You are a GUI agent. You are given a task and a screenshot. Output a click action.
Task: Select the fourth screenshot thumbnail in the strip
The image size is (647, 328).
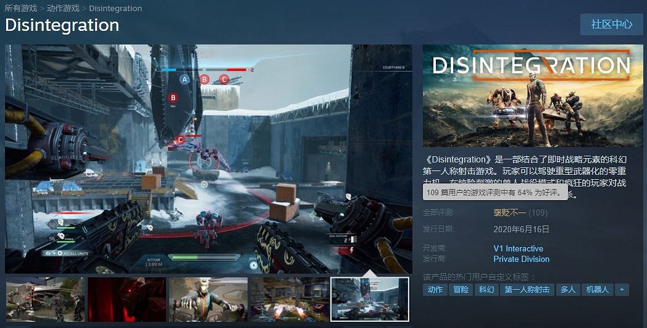click(289, 299)
